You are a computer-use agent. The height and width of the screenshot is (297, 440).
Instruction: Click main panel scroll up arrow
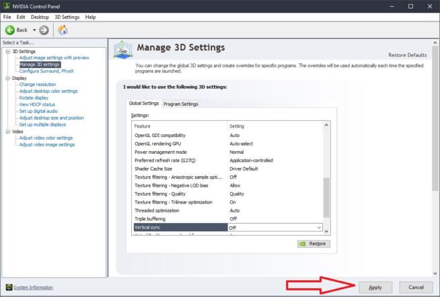coord(435,43)
